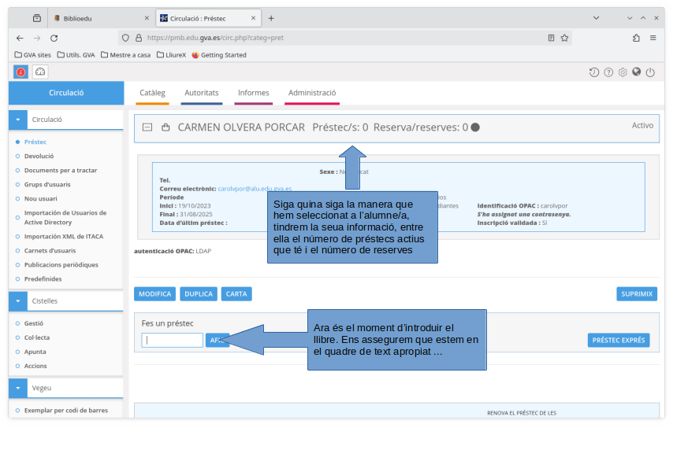Image resolution: width=673 pixels, height=461 pixels.
Task: Open Predefinides
Action: click(x=43, y=279)
